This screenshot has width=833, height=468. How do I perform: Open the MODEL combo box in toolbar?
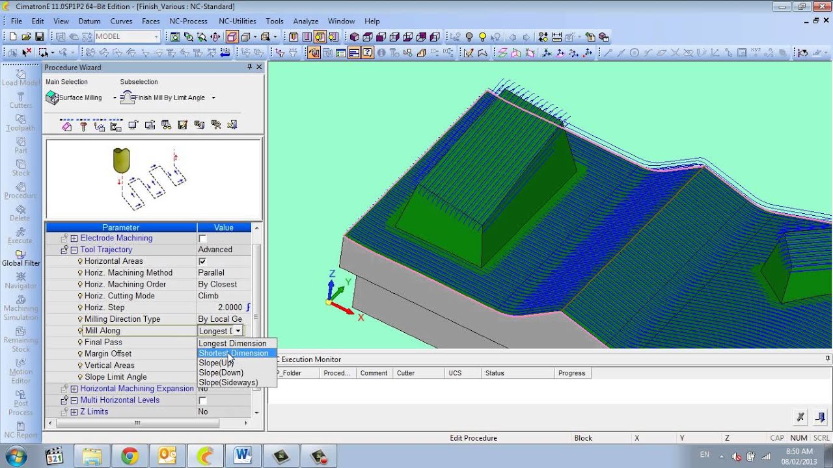click(x=127, y=37)
